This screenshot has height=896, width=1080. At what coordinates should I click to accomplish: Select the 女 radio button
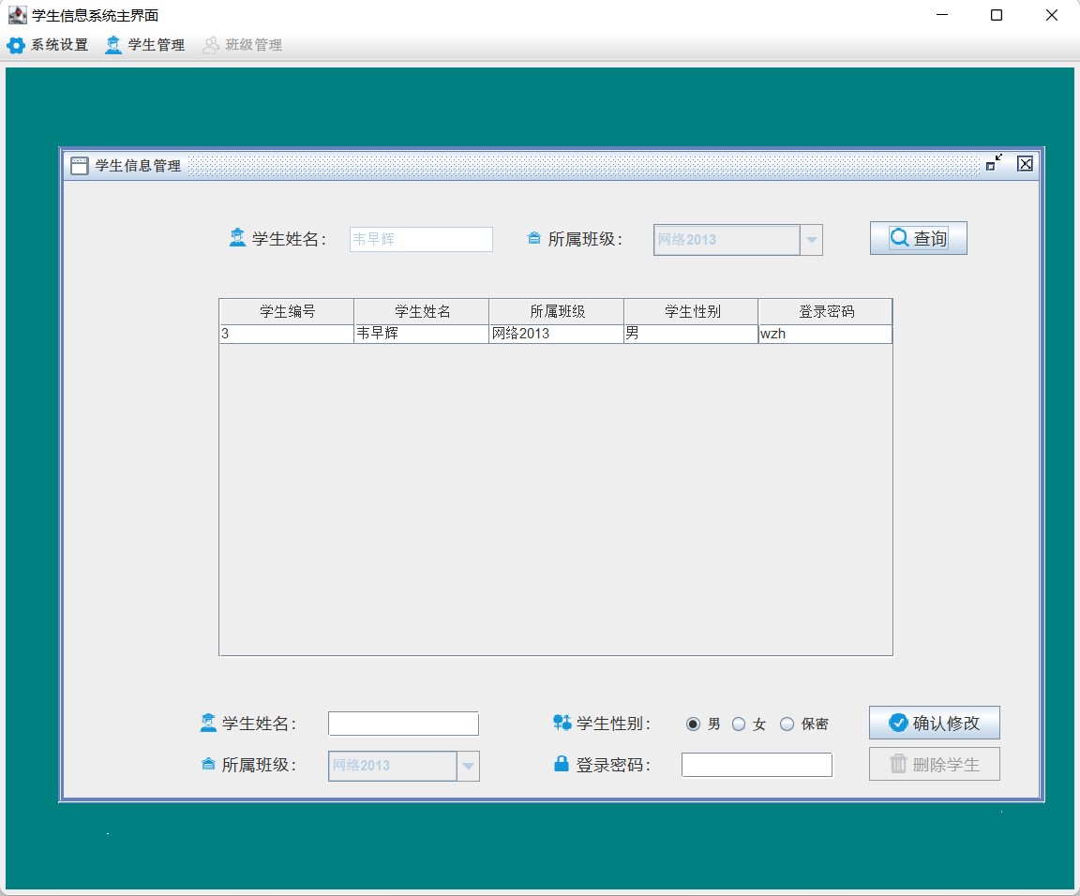(739, 724)
